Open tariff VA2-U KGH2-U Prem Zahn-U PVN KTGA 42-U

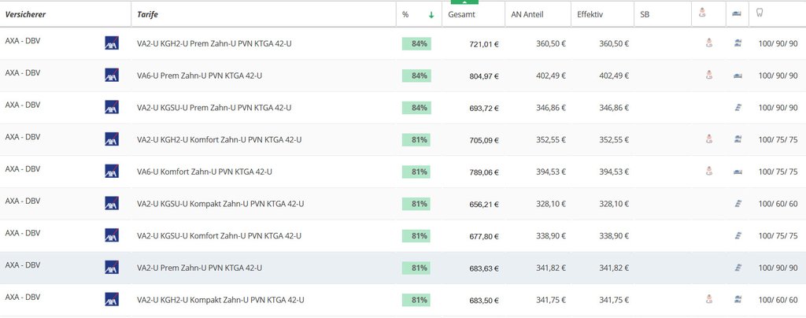coord(214,43)
